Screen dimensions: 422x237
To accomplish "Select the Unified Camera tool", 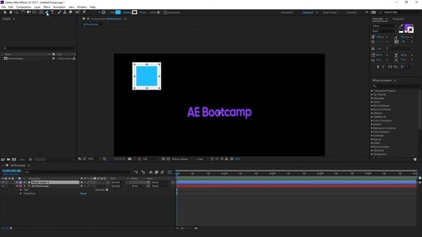I will pos(28,13).
